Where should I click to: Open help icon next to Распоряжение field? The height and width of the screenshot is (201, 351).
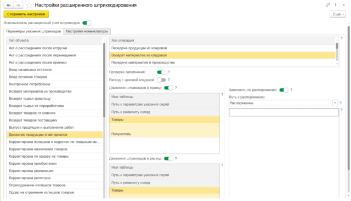tap(341, 103)
